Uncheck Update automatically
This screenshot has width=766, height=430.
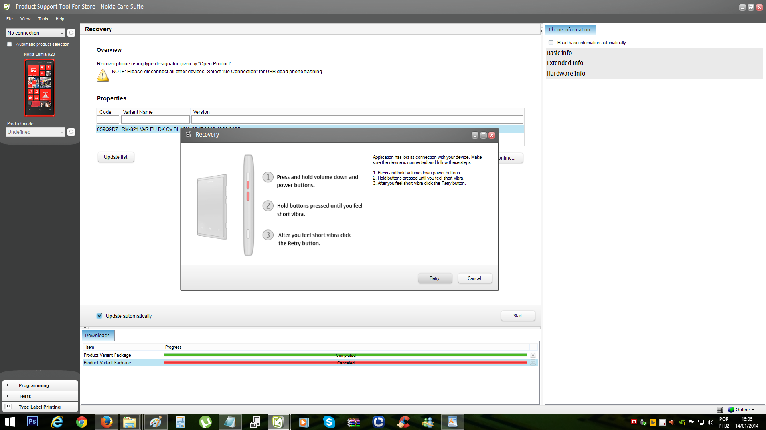[99, 316]
